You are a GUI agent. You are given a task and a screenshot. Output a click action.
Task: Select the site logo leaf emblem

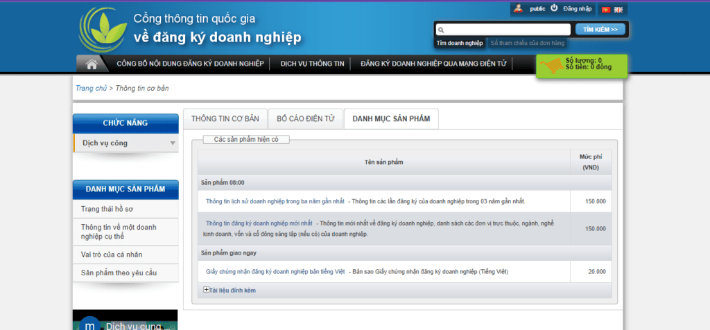pyautogui.click(x=103, y=30)
